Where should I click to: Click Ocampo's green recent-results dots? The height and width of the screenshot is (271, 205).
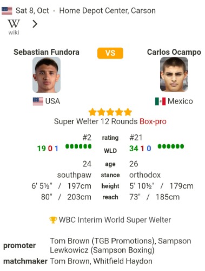click(x=171, y=146)
